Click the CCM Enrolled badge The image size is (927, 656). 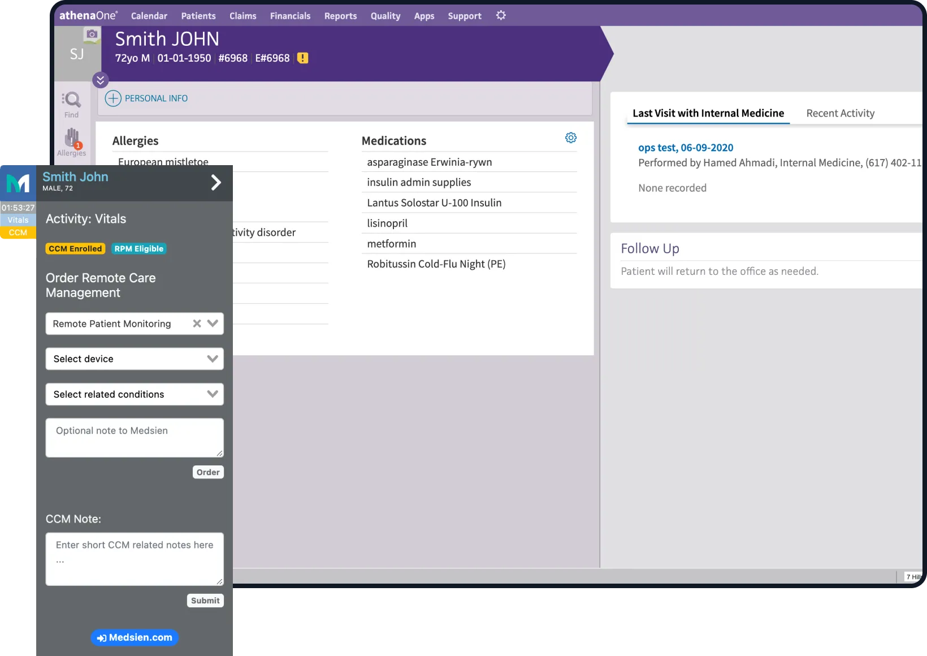tap(75, 249)
